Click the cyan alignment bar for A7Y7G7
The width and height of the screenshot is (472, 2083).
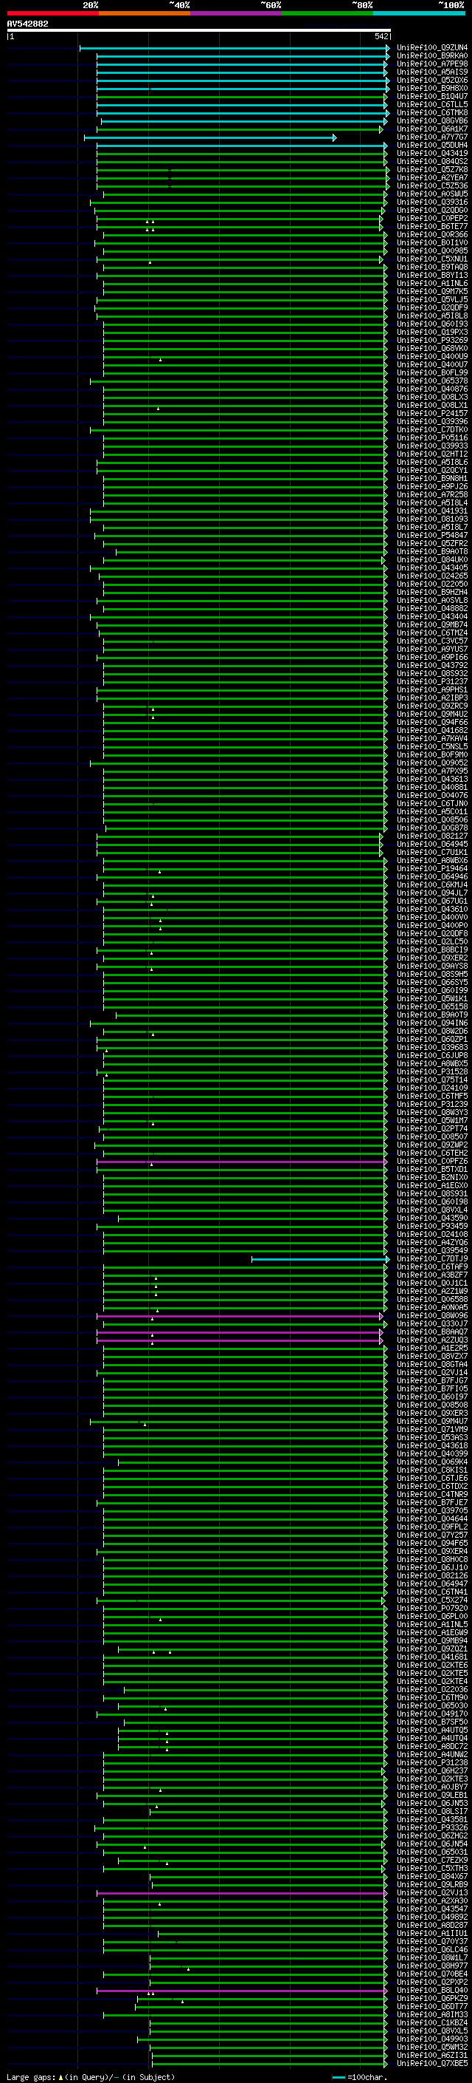(211, 137)
